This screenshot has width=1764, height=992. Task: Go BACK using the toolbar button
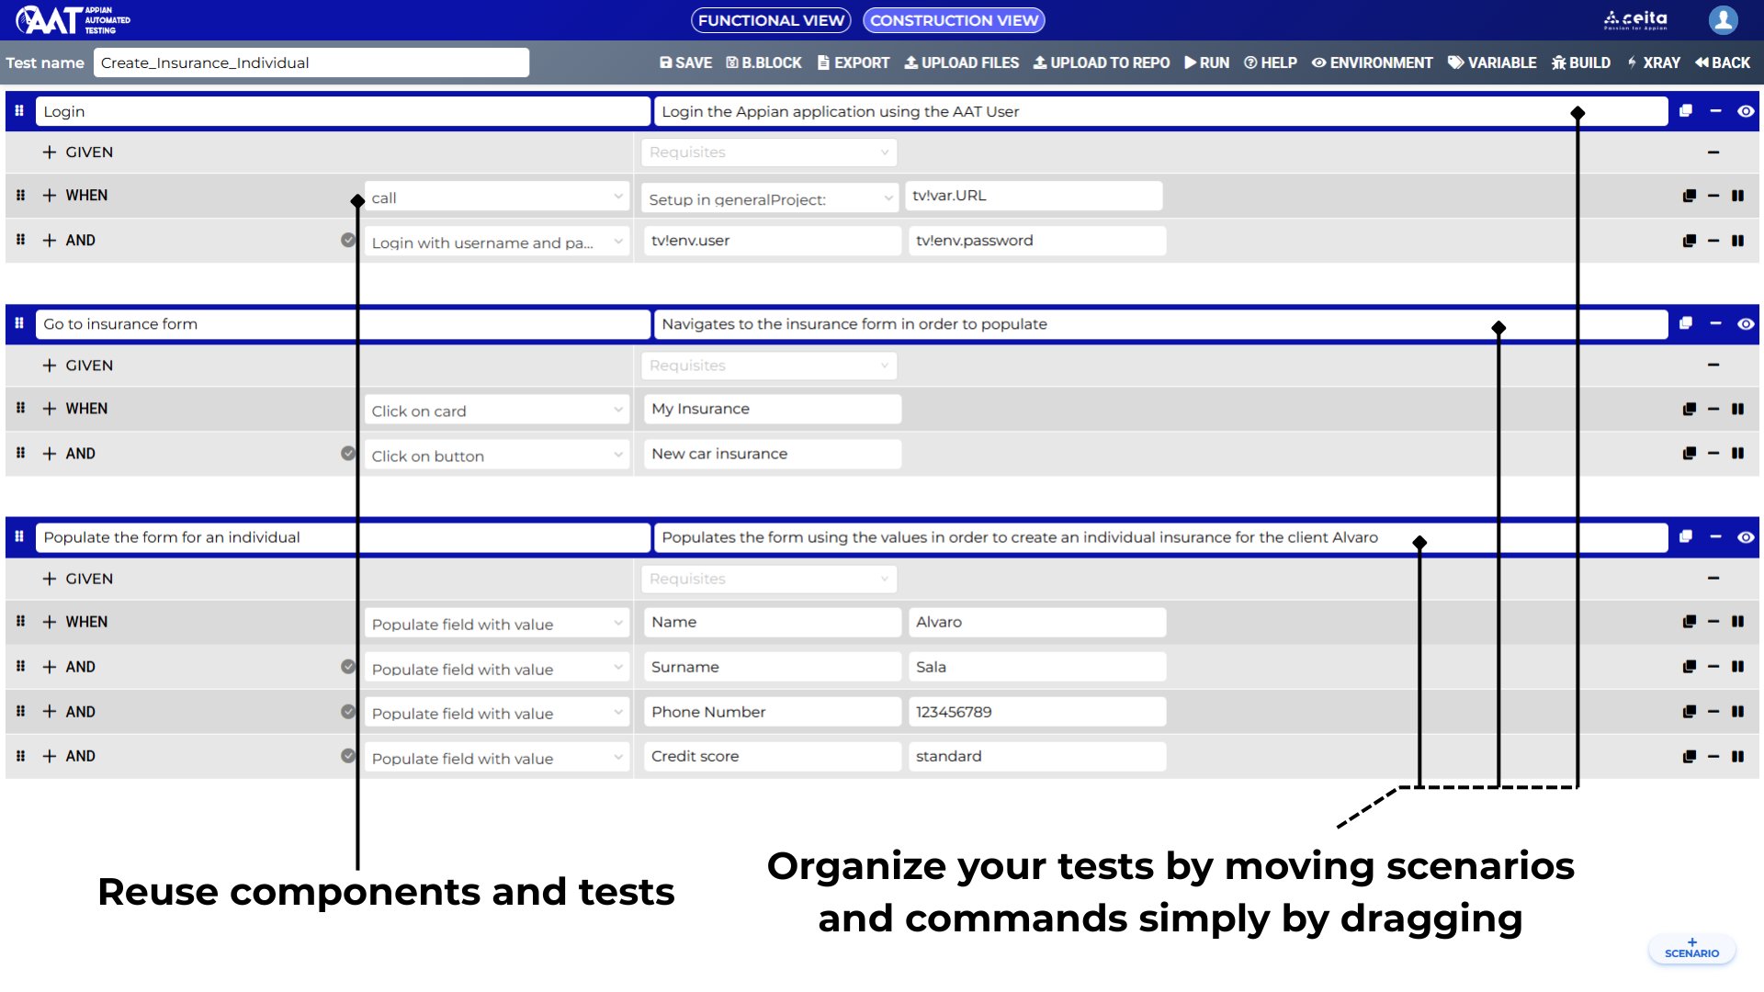pos(1723,62)
